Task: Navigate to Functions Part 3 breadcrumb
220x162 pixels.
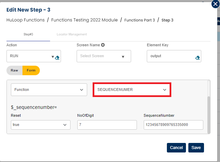Action: pyautogui.click(x=140, y=20)
